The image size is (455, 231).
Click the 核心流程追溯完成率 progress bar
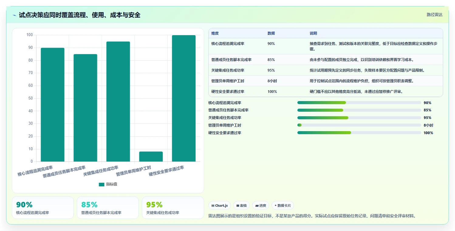[359, 103]
